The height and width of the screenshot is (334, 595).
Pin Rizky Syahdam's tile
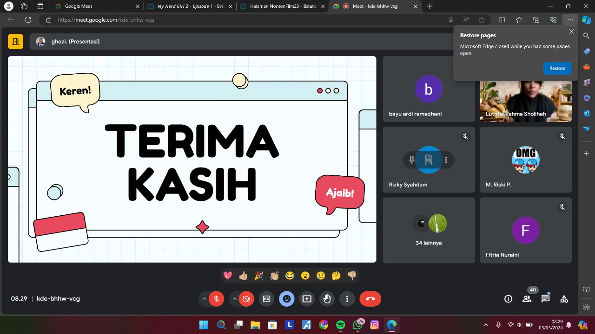411,160
